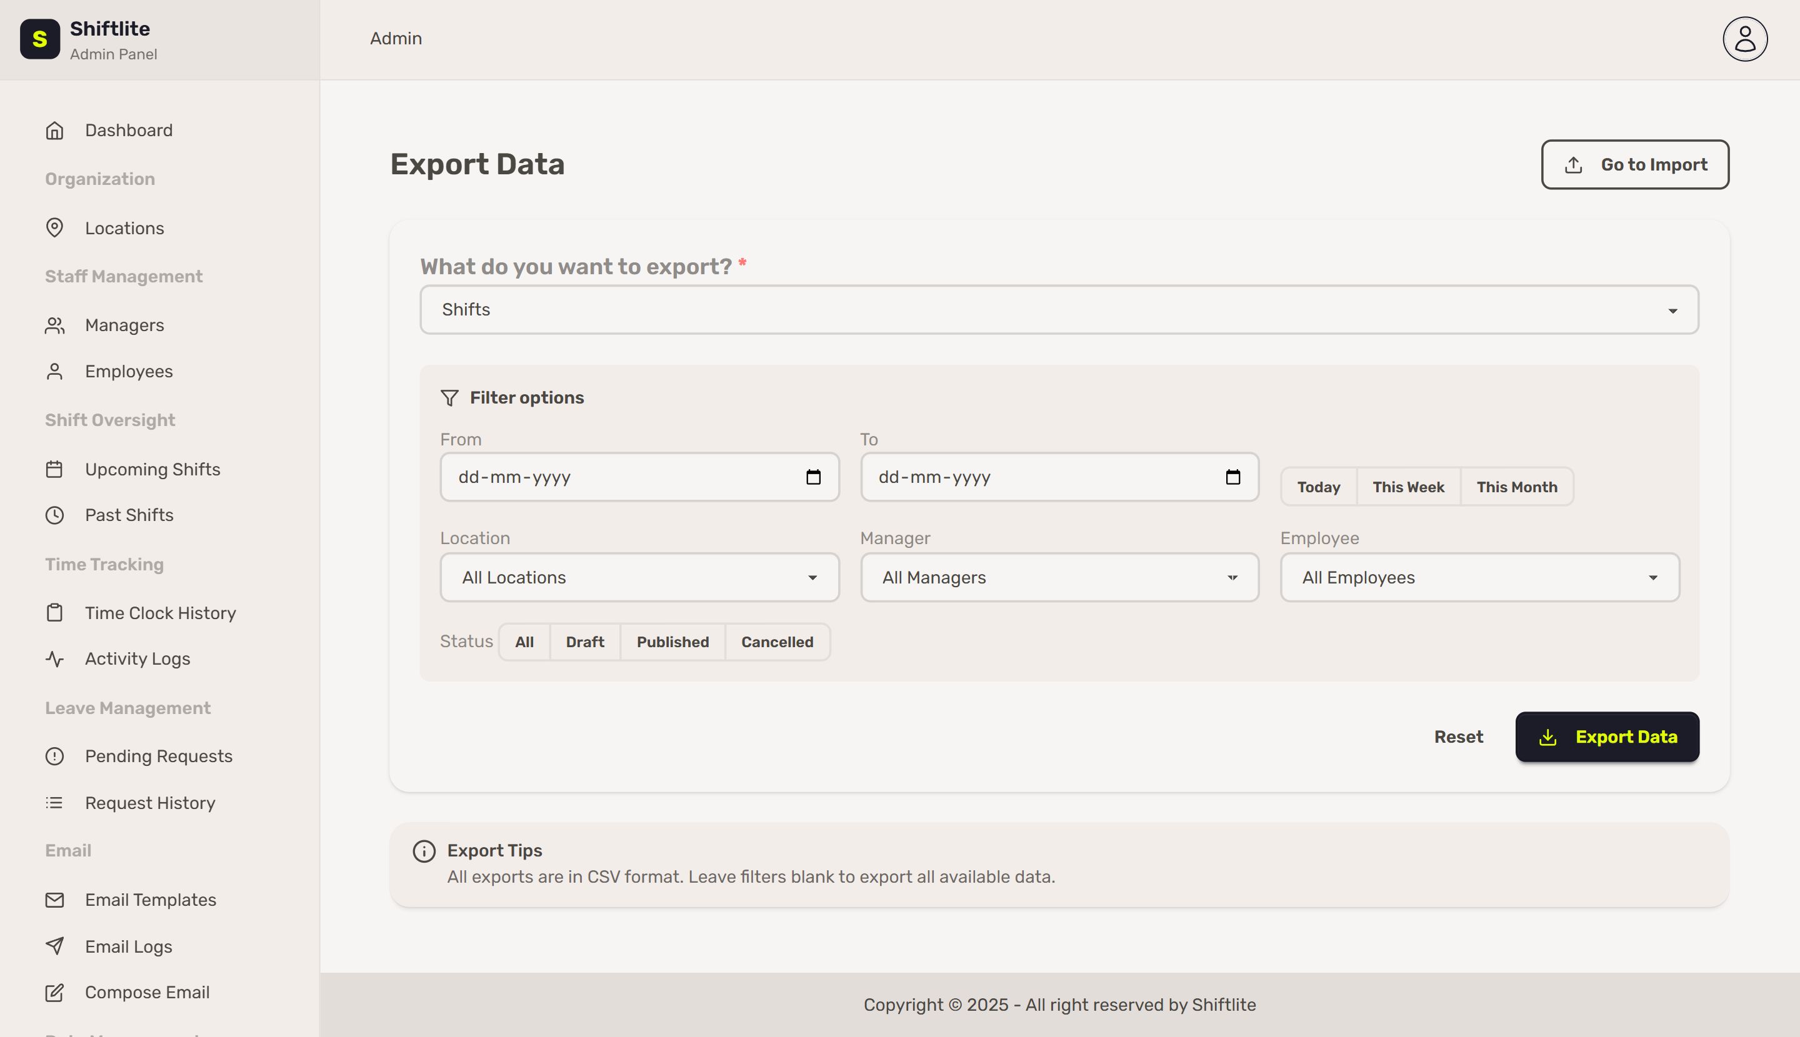
Task: Select the Cancelled status filter
Action: [777, 642]
